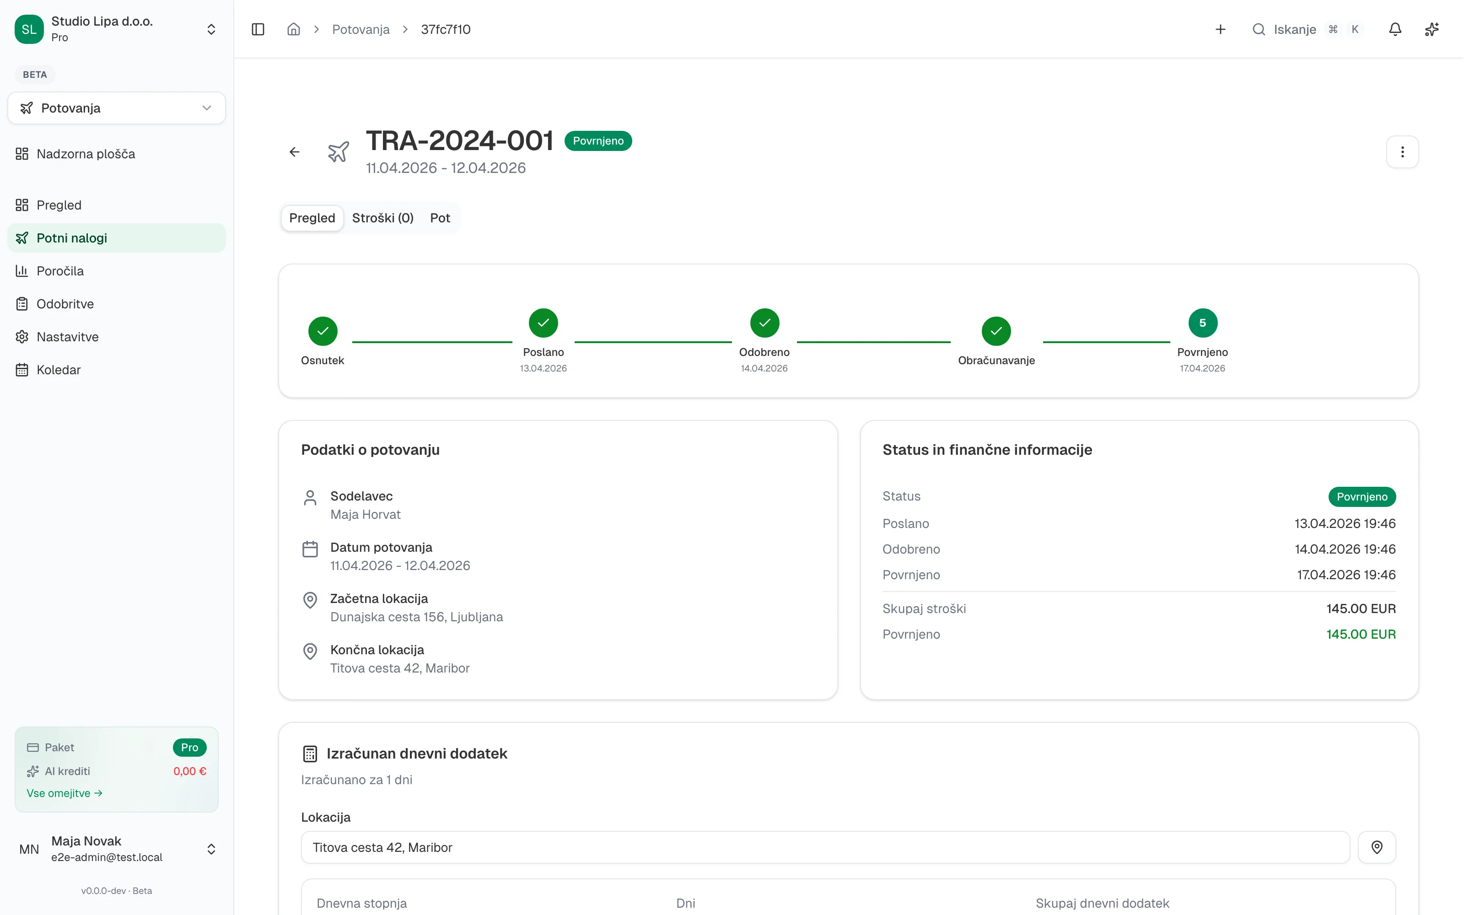1464x915 pixels.
Task: Click the step 5 Povrnjeno circle
Action: click(1203, 323)
